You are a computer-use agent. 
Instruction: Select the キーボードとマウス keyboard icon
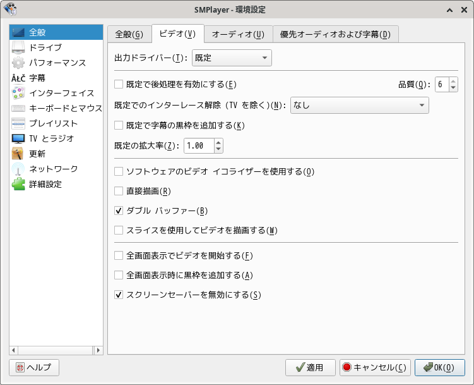click(19, 108)
